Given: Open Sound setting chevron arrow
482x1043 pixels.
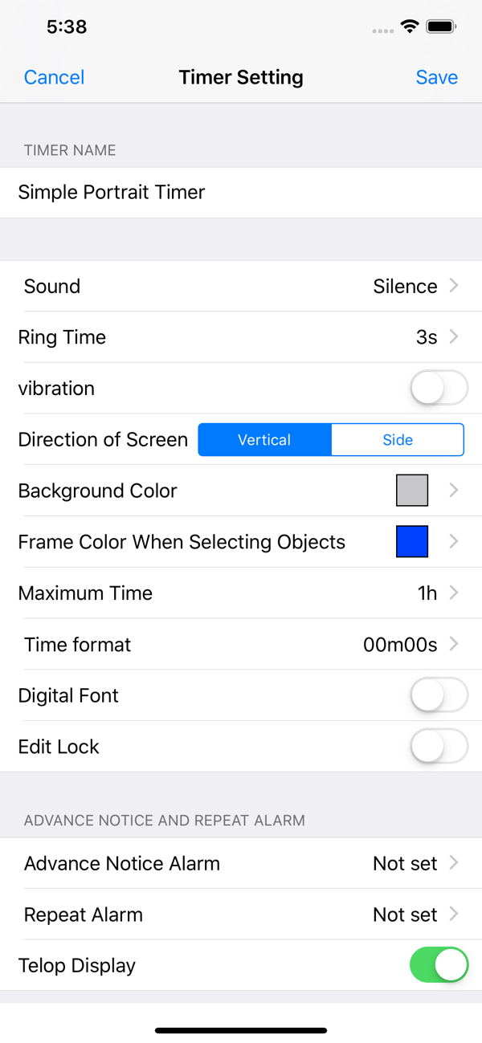Looking at the screenshot, I should 454,286.
